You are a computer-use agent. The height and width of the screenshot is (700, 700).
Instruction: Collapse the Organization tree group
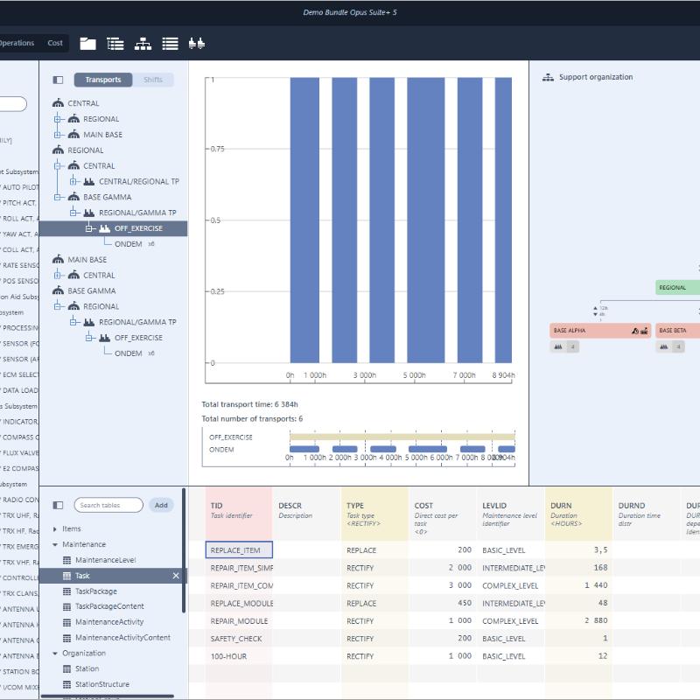pyautogui.click(x=55, y=654)
